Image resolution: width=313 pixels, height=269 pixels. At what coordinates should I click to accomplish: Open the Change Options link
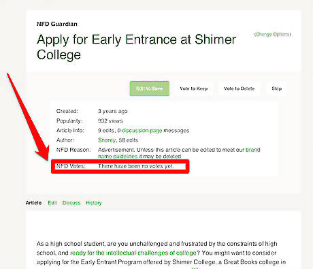(x=272, y=34)
